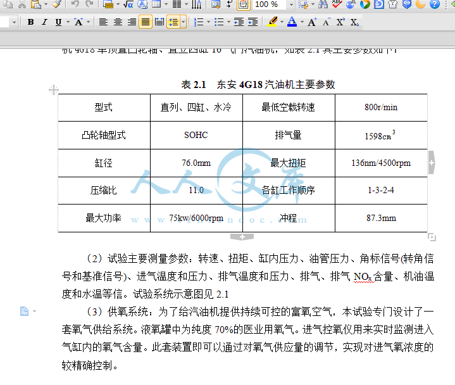Apply yellow highlight color

(x=272, y=22)
